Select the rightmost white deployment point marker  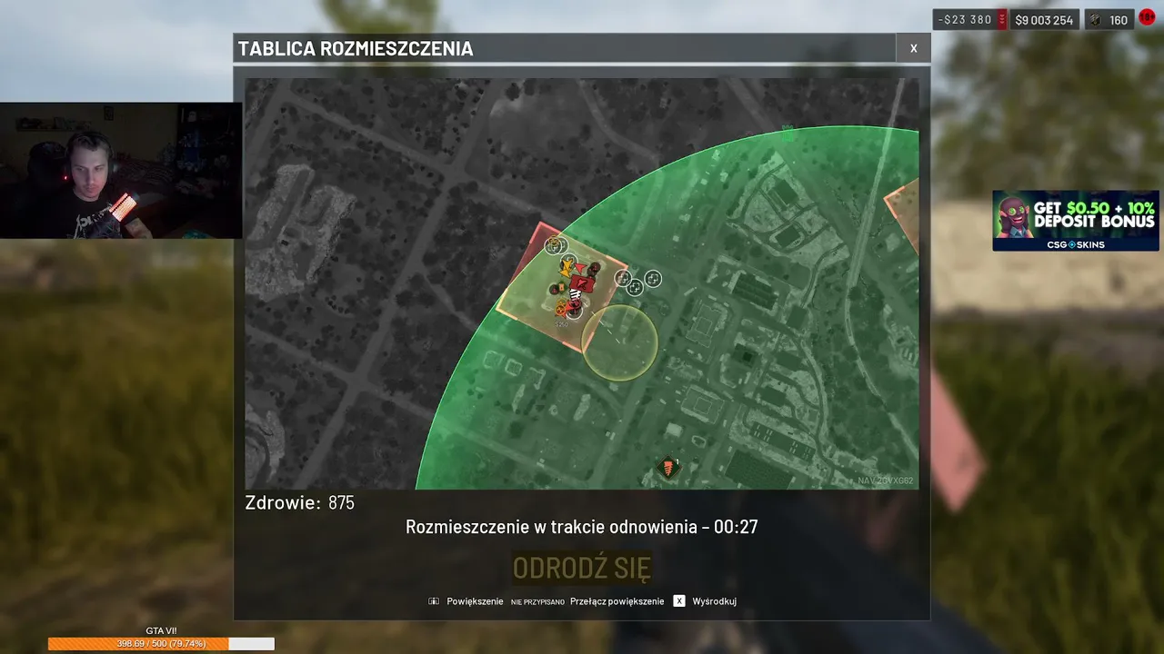(x=653, y=279)
